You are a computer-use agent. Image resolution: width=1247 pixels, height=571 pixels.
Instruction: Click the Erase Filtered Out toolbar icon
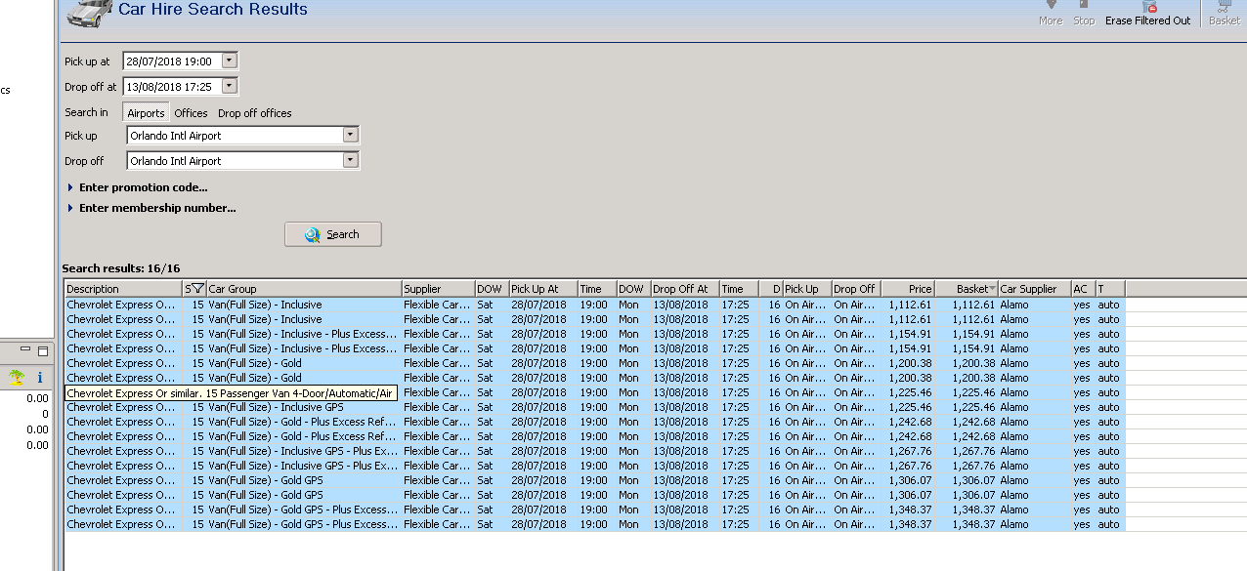[1149, 6]
